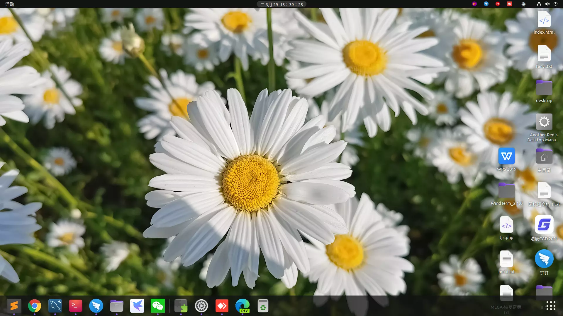
Task: Click the 活动 Activities button
Action: pos(10,4)
